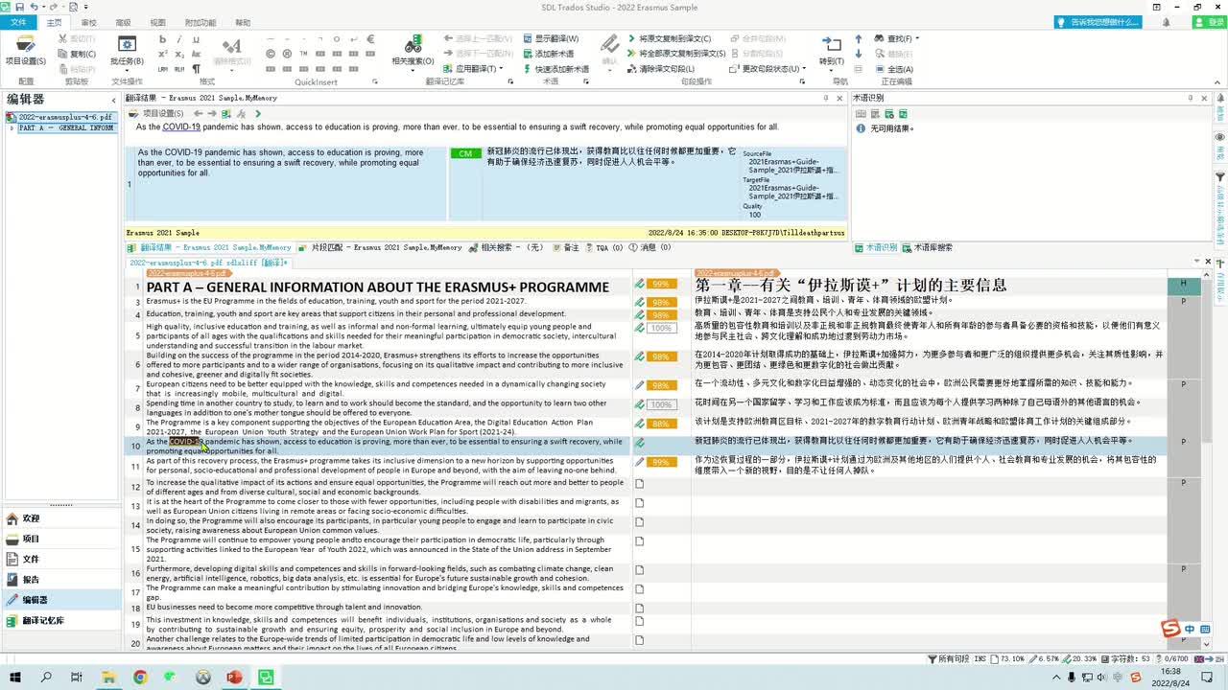The height and width of the screenshot is (690, 1228).
Task: Toggle show formatting marks pilcrow icon
Action: [x=196, y=69]
